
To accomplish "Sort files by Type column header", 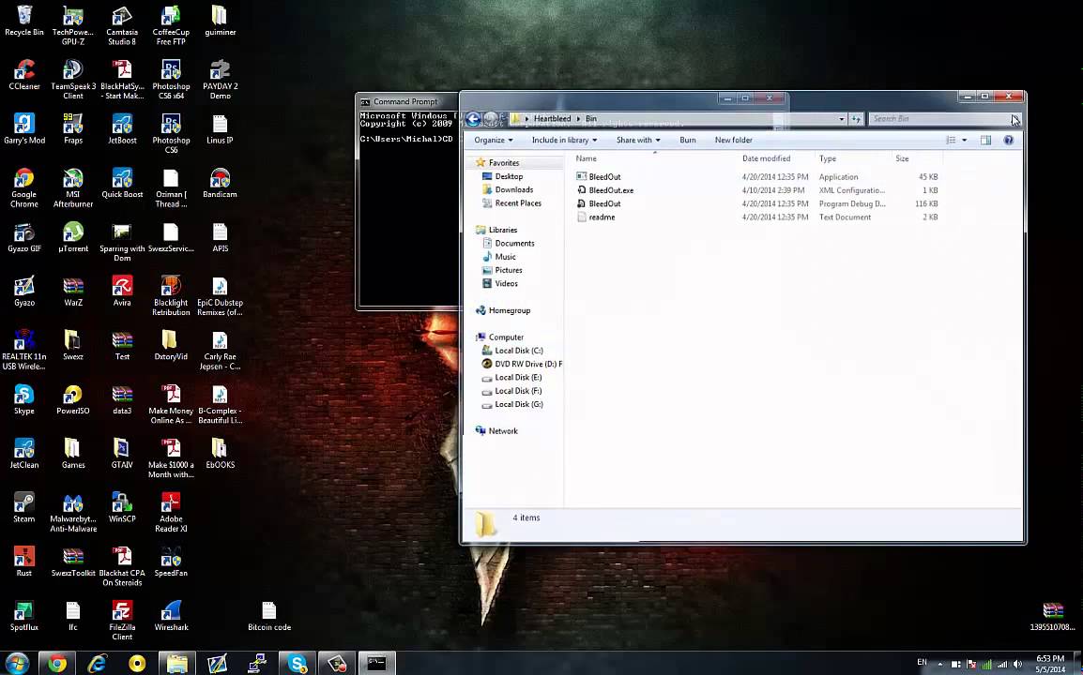I will (x=852, y=158).
